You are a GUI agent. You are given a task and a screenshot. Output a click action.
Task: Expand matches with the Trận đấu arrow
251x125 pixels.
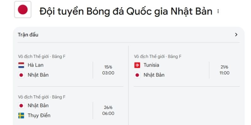pyautogui.click(x=236, y=35)
